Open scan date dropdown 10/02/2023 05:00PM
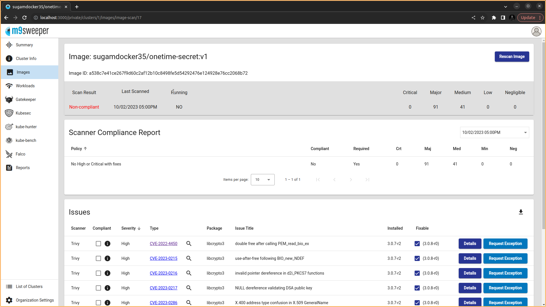Screen dimensions: 546x307 pos(494,132)
